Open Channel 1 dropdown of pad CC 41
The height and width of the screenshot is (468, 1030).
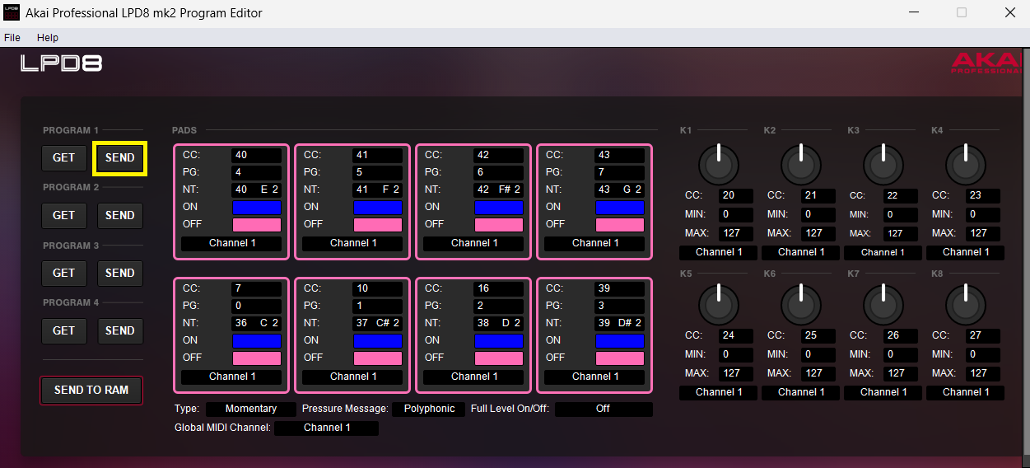tap(352, 243)
